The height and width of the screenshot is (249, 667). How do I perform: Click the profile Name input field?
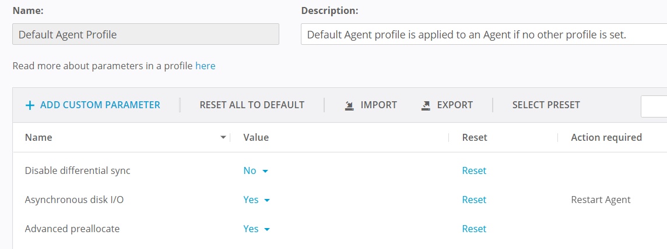click(146, 34)
